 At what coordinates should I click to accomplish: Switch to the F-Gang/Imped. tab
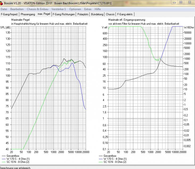coord(9,14)
